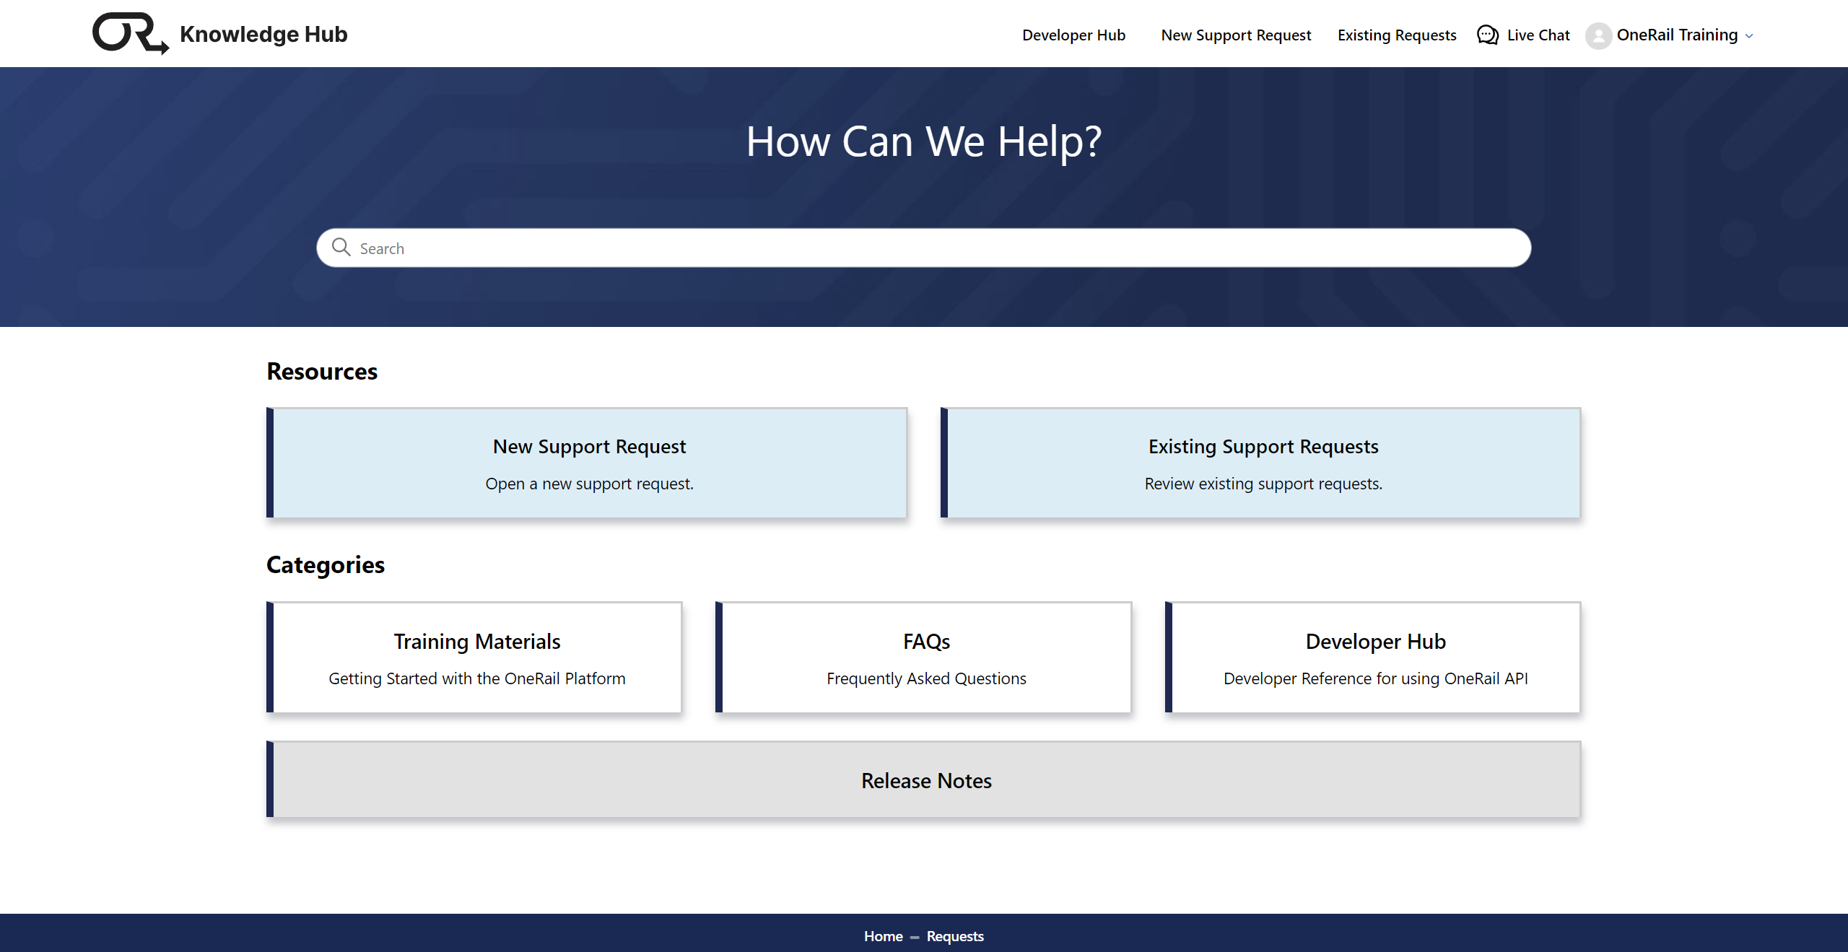The image size is (1848, 952).
Task: Start a Live Chat from navigation text
Action: (x=1538, y=35)
